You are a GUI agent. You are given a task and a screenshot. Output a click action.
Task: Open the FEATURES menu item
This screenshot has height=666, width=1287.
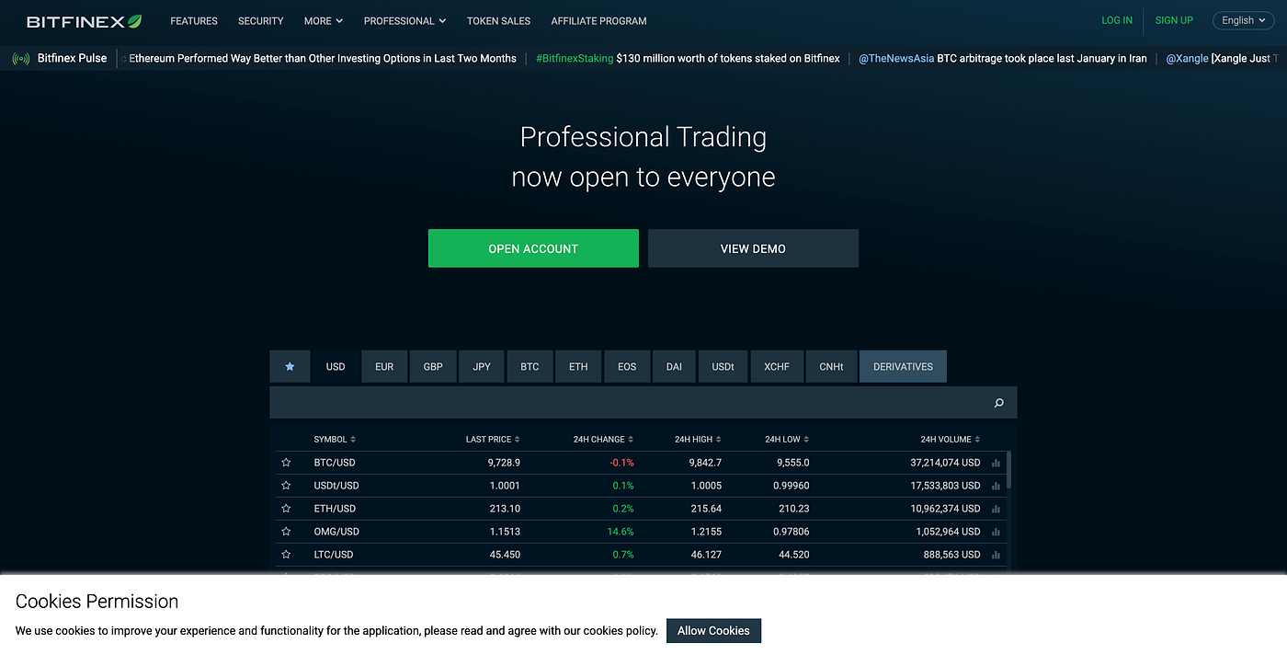(194, 20)
